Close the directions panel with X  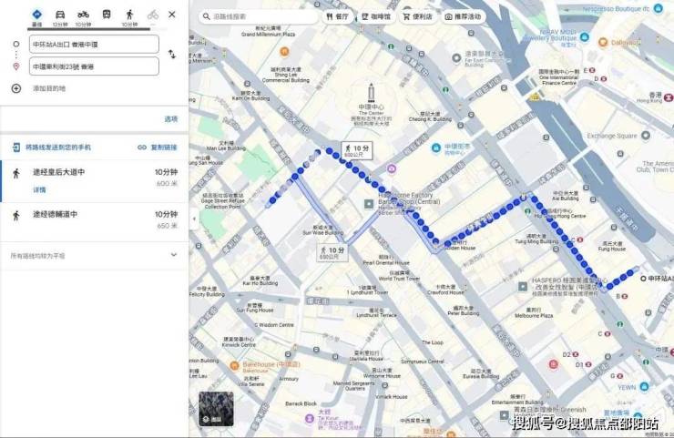pos(172,15)
